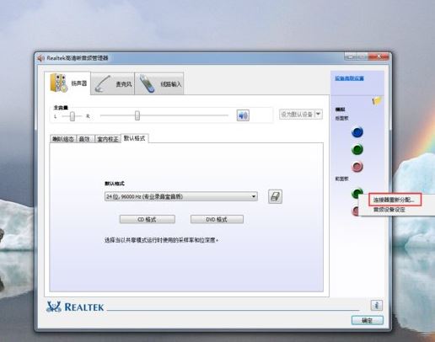This screenshot has height=342, width=435.
Task: Choose 连接器重新分配... from context menu
Action: [x=395, y=200]
